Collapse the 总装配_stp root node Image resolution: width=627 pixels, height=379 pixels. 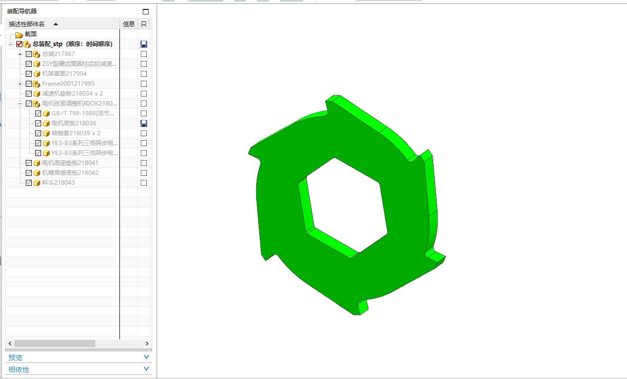(x=11, y=44)
